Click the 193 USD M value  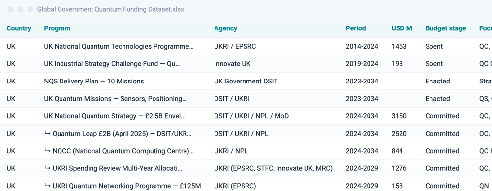coord(397,64)
